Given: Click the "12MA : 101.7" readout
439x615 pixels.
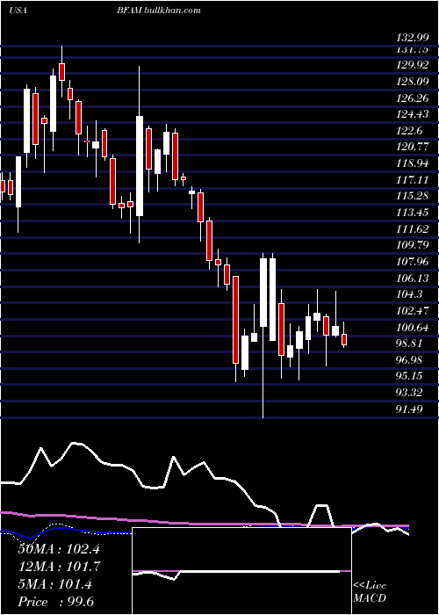Looking at the screenshot, I should pos(59,567).
